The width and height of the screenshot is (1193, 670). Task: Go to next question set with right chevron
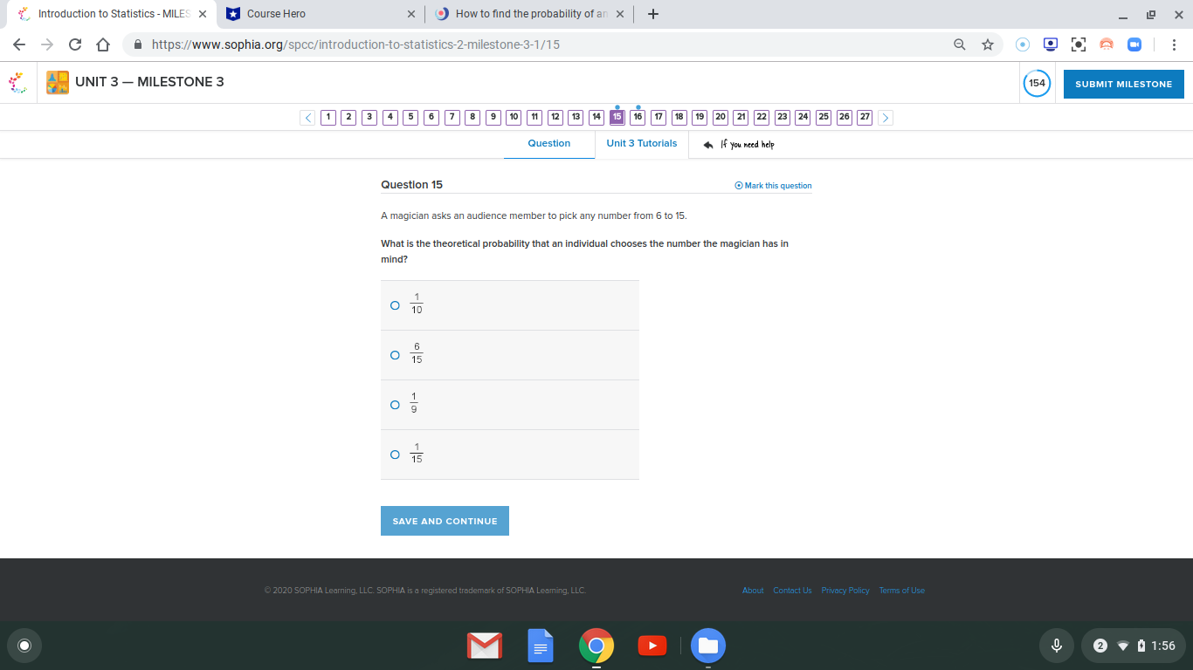[886, 117]
